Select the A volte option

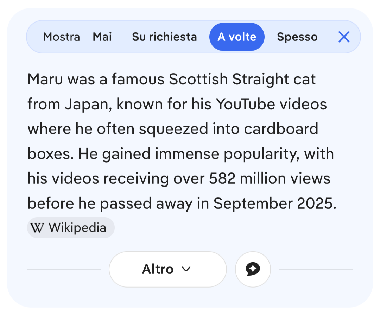[x=237, y=37]
